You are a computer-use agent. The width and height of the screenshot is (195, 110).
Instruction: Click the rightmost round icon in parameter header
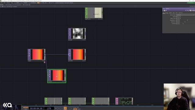194,10
